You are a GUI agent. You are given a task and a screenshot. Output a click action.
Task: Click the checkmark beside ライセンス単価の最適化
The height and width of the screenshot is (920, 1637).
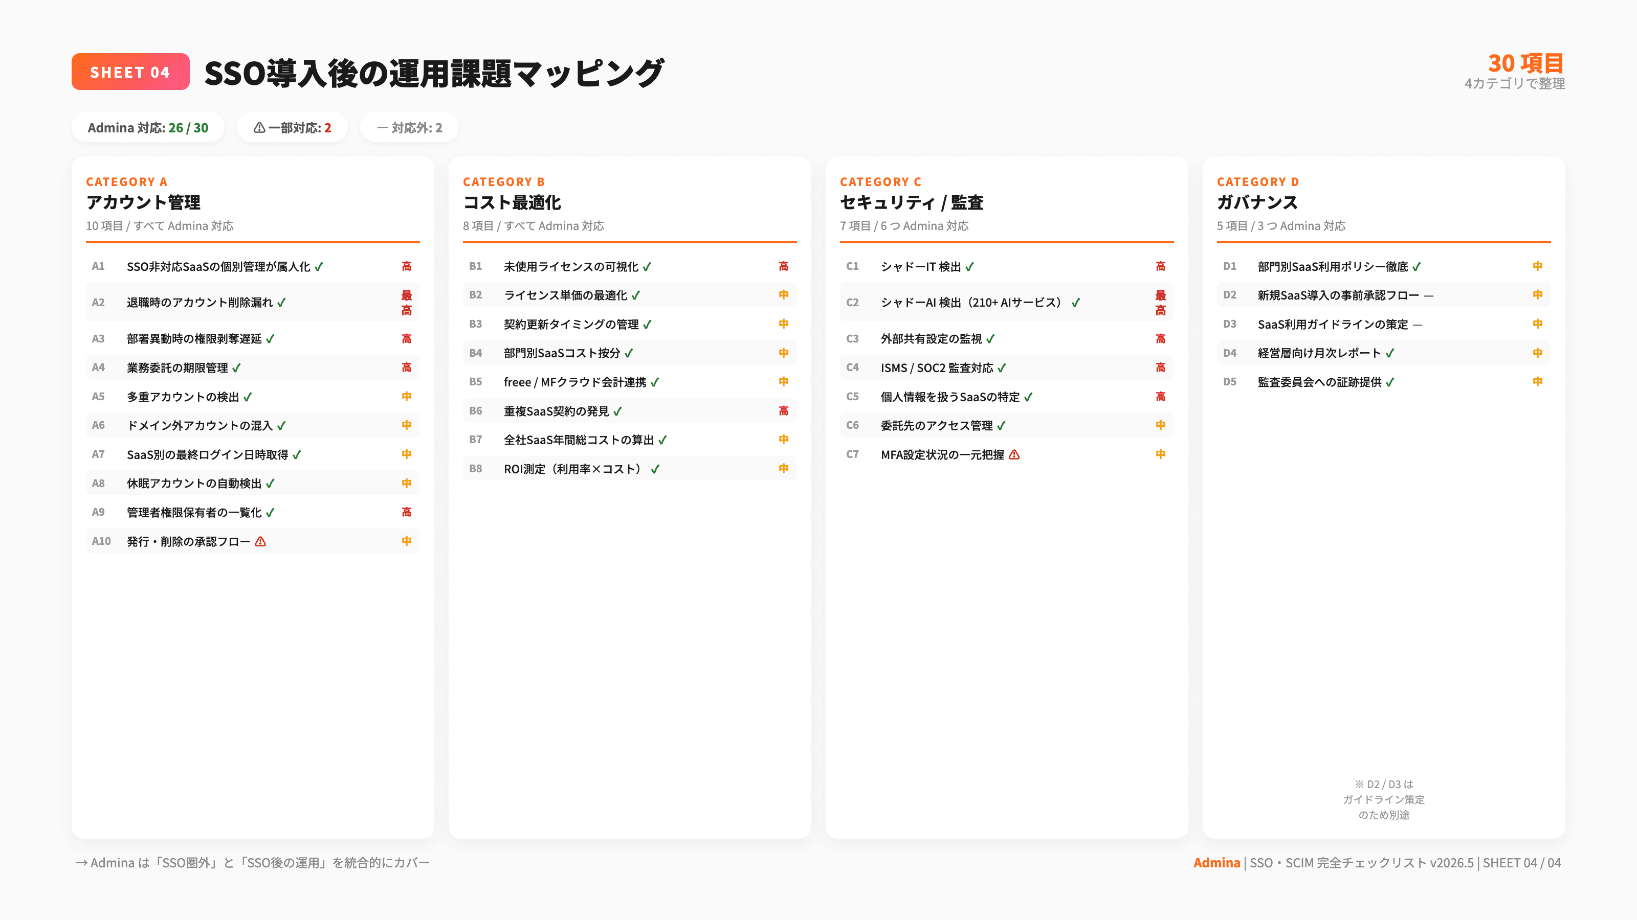coord(636,295)
